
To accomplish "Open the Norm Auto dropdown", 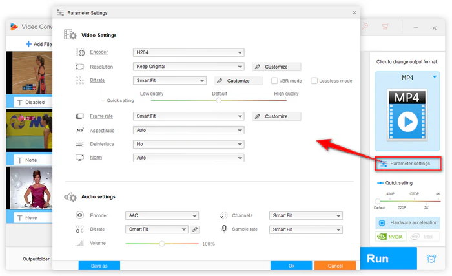I will 189,158.
